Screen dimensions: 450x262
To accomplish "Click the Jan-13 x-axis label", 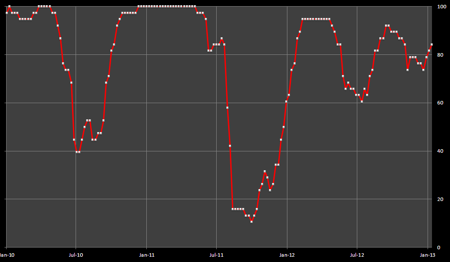I will coord(428,255).
